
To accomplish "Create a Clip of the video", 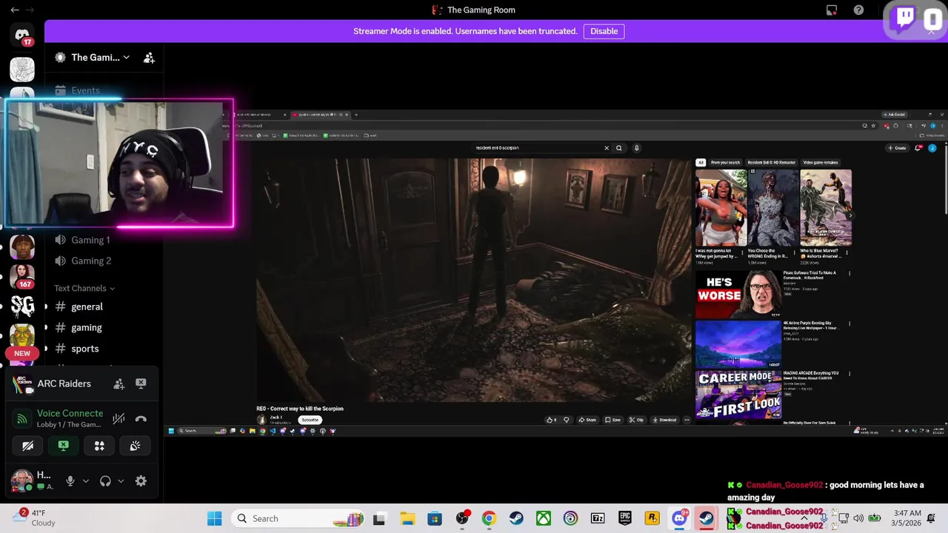I will tap(636, 420).
